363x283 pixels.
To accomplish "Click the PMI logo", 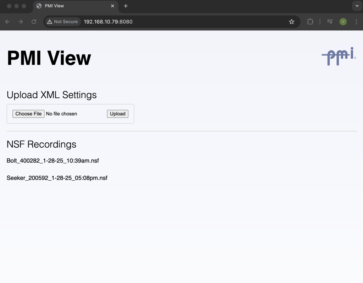I will 339,56.
